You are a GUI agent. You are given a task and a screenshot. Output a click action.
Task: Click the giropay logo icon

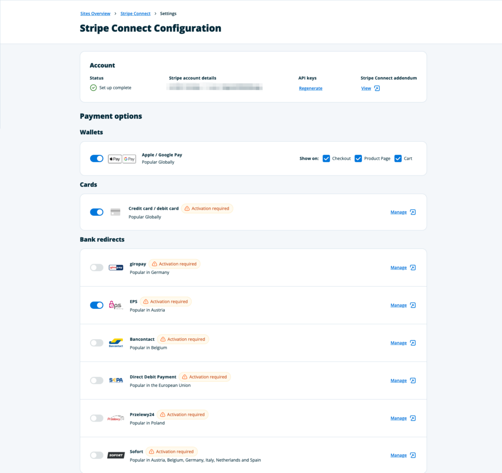point(116,268)
